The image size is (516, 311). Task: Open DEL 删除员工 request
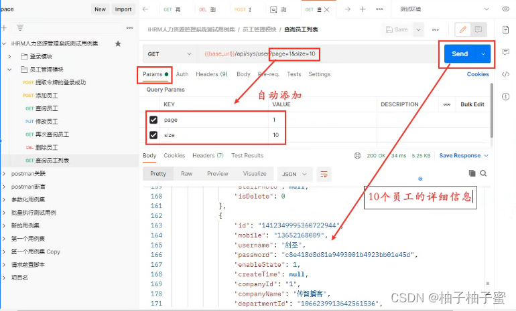point(42,147)
